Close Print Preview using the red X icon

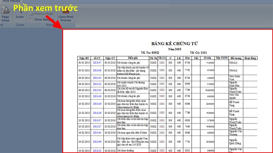[66, 11]
